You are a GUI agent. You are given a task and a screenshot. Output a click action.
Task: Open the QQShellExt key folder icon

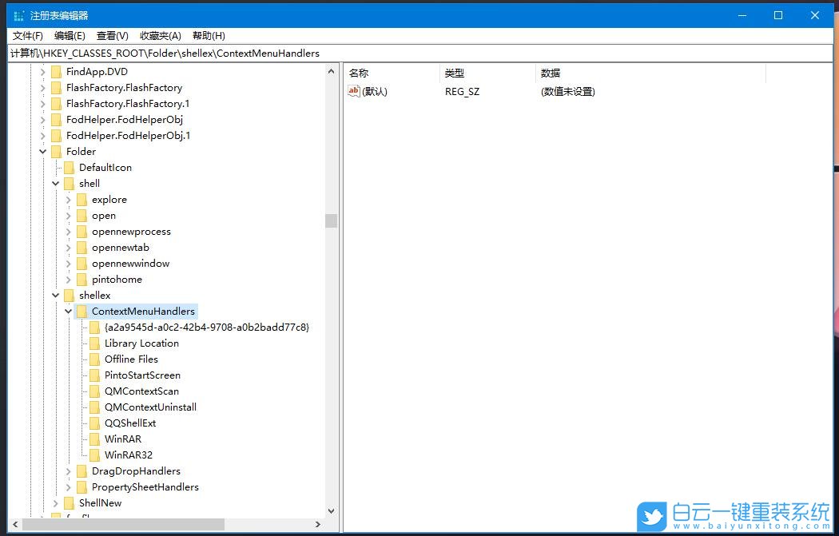coord(96,423)
